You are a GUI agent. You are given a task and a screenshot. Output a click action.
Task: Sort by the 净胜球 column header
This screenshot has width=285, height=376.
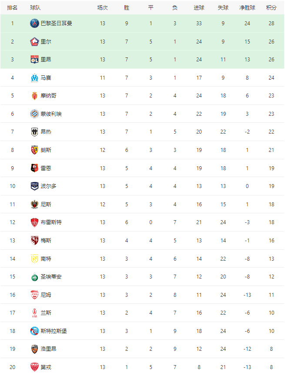(x=247, y=8)
